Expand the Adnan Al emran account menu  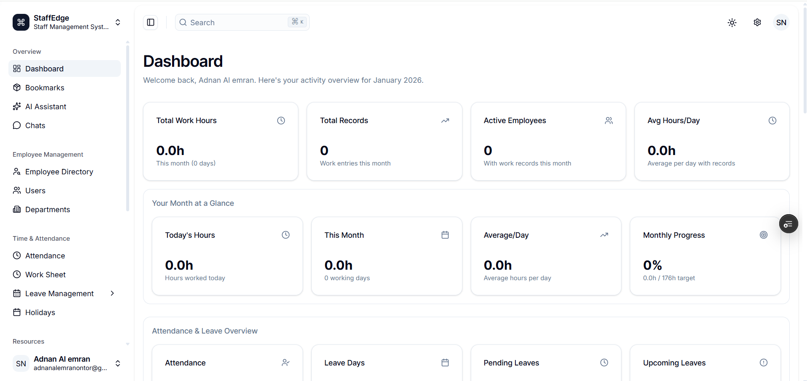tap(118, 363)
